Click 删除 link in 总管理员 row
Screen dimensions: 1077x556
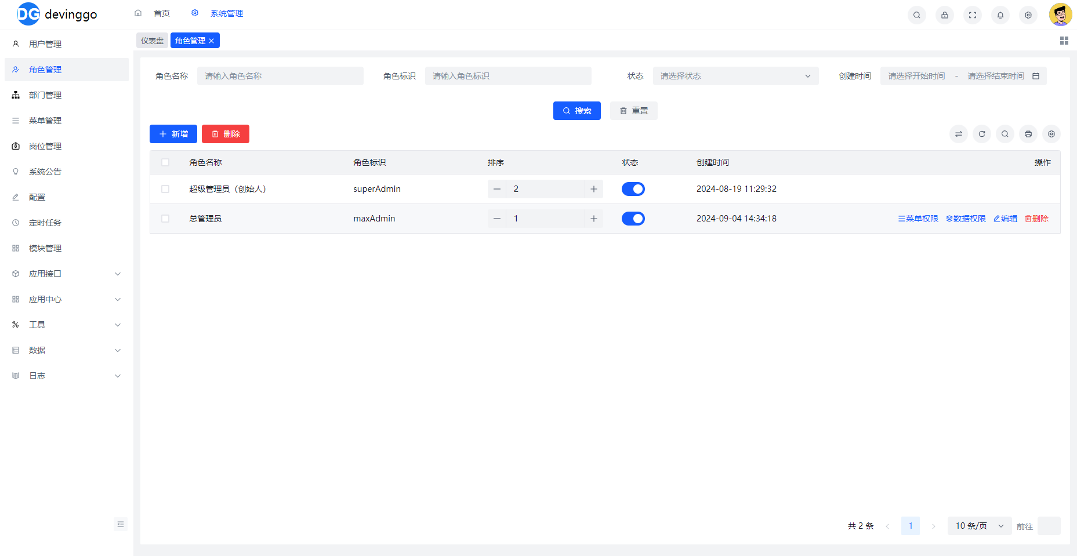(1036, 219)
